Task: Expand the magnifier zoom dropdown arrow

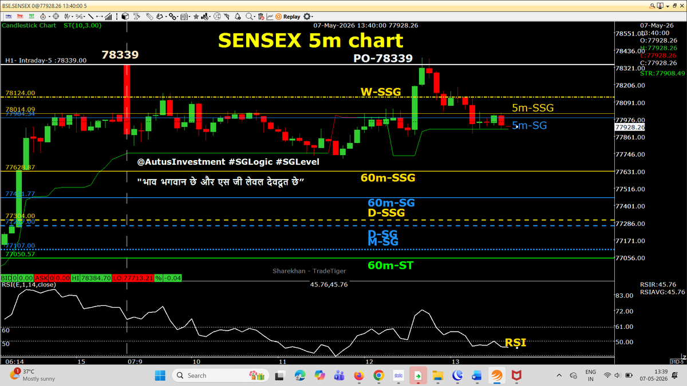Action: pyautogui.click(x=254, y=17)
